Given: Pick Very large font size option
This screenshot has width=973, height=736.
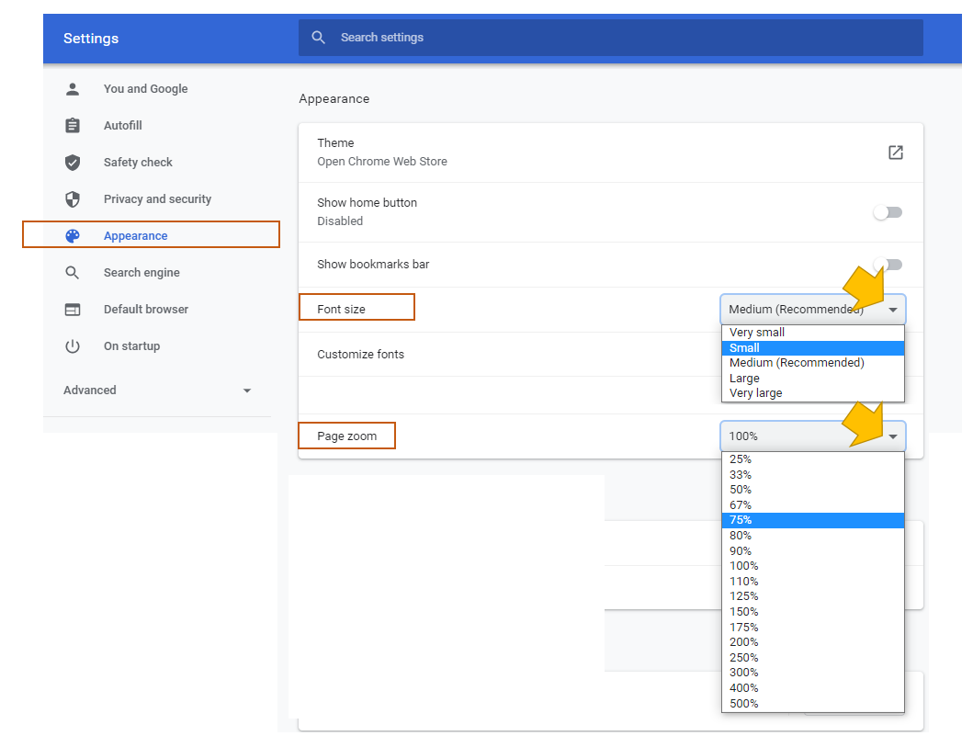Looking at the screenshot, I should [x=756, y=393].
